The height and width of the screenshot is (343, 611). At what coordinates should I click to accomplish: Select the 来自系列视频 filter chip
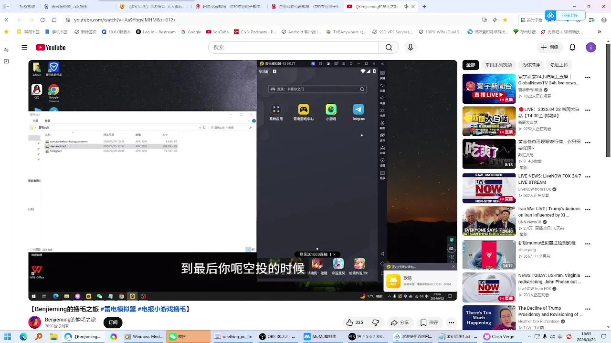click(x=498, y=65)
